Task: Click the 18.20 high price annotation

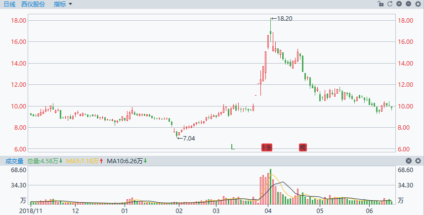Action: click(282, 19)
